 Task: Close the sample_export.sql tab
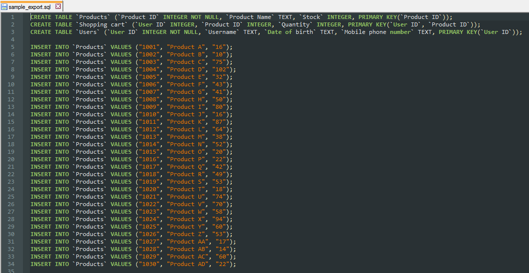(x=58, y=6)
